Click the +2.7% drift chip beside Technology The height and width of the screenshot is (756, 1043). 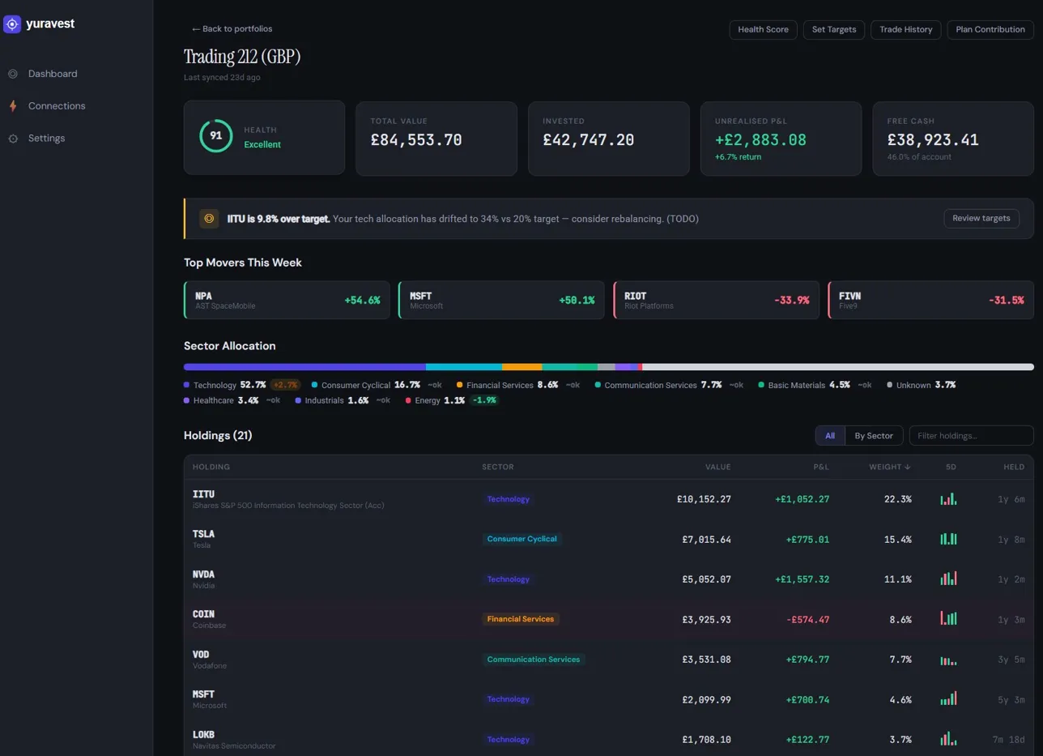coord(285,384)
